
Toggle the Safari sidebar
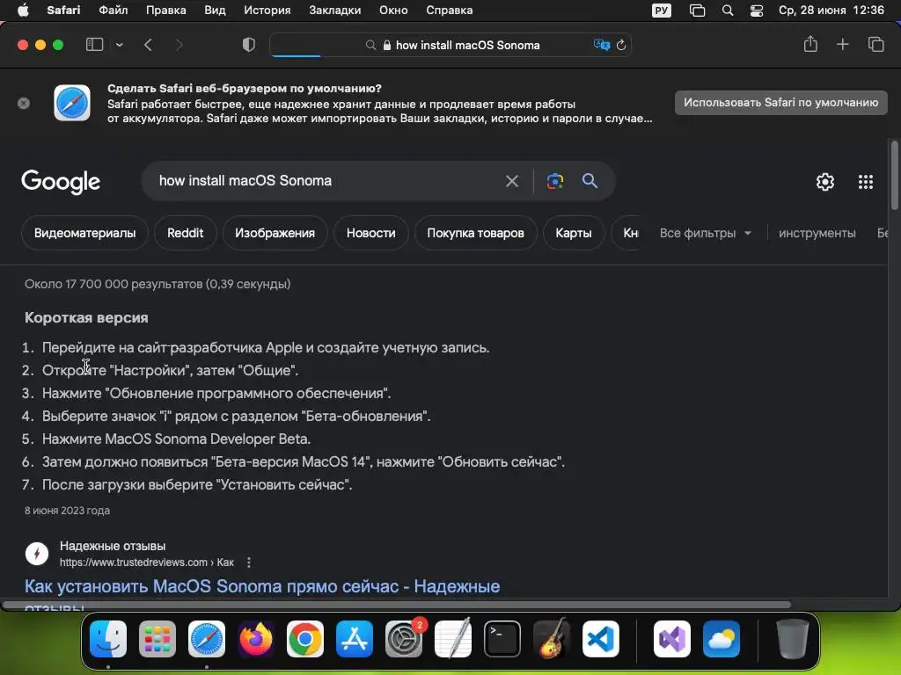[94, 45]
